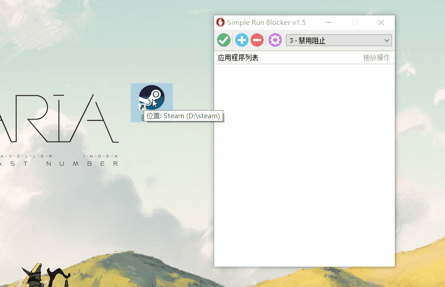Expand the blocking mode list via chevron arrow
The image size is (445, 287).
pyautogui.click(x=387, y=41)
